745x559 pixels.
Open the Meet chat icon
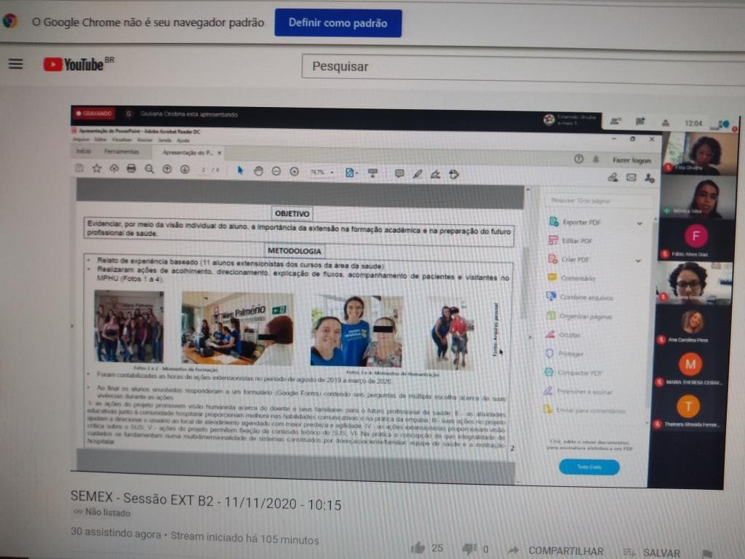click(640, 122)
